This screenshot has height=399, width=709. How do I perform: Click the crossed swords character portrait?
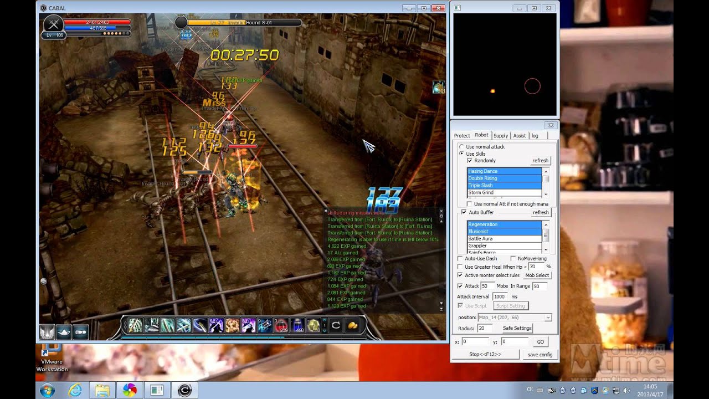(53, 24)
